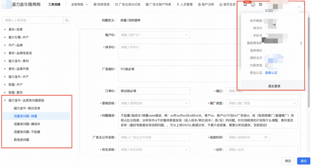312x168 pixels.
Task: Open the 首页总览 menu item
Action: (227, 5)
